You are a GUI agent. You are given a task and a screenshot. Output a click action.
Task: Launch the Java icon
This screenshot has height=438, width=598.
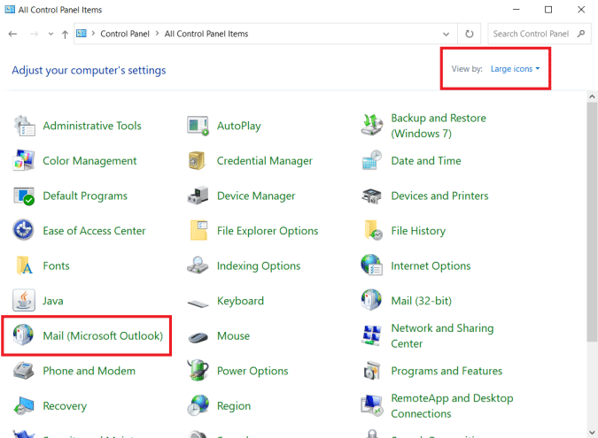[x=24, y=300]
